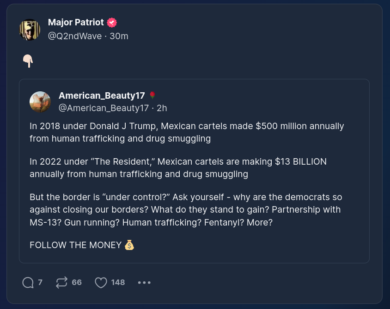Image resolution: width=390 pixels, height=309 pixels.
Task: View the 66 reposts count
Action: click(x=77, y=282)
